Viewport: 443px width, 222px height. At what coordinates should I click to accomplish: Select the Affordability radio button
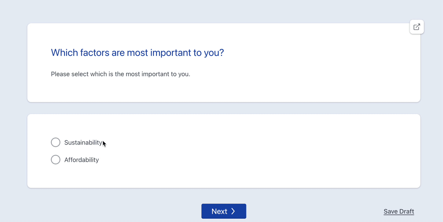(x=56, y=159)
